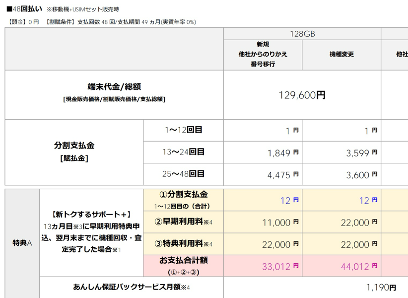
Task: Select the '129,600円' price cell
Action: tap(302, 95)
